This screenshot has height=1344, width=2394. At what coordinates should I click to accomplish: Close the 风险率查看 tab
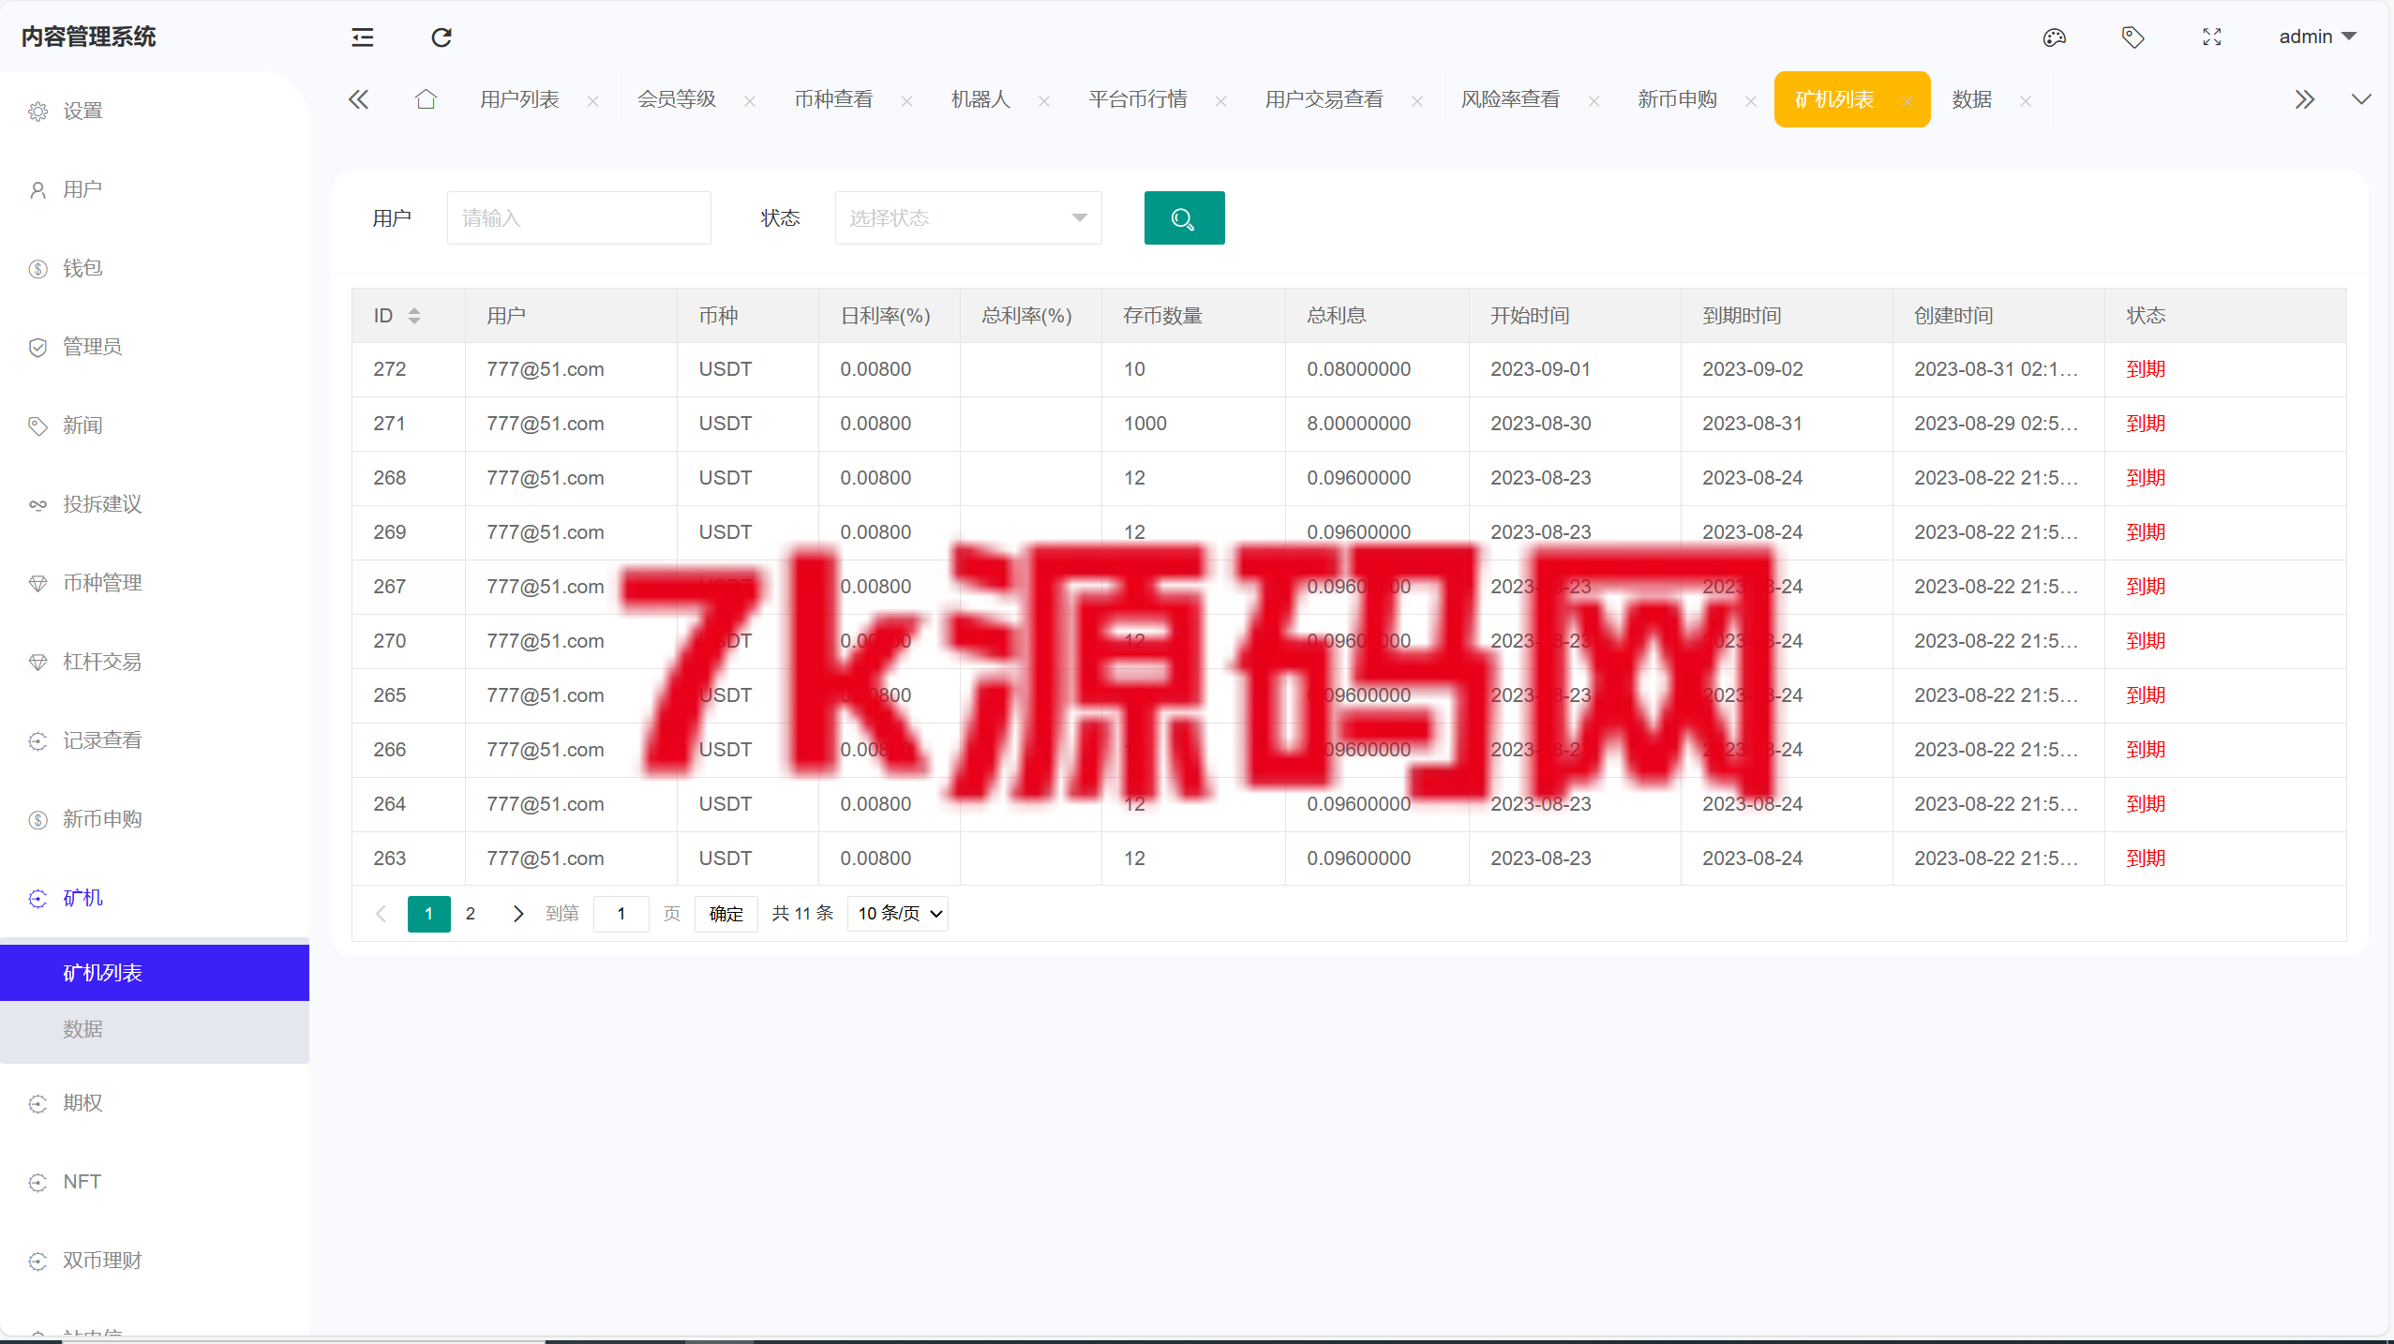pyautogui.click(x=1594, y=101)
